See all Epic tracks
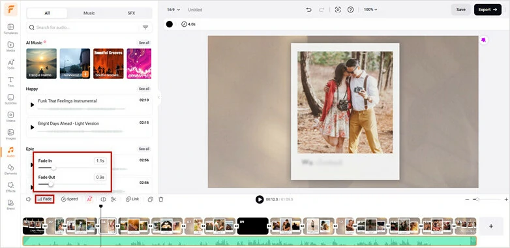The image size is (510, 248). coord(143,149)
